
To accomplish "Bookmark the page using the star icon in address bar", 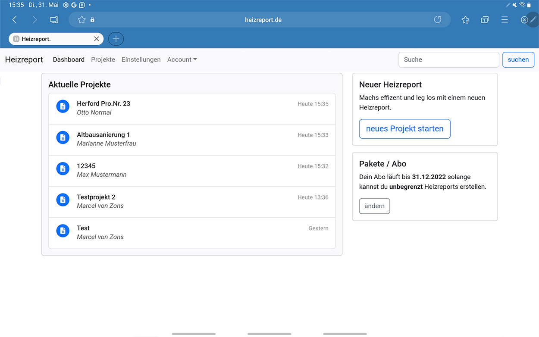I will [x=81, y=20].
